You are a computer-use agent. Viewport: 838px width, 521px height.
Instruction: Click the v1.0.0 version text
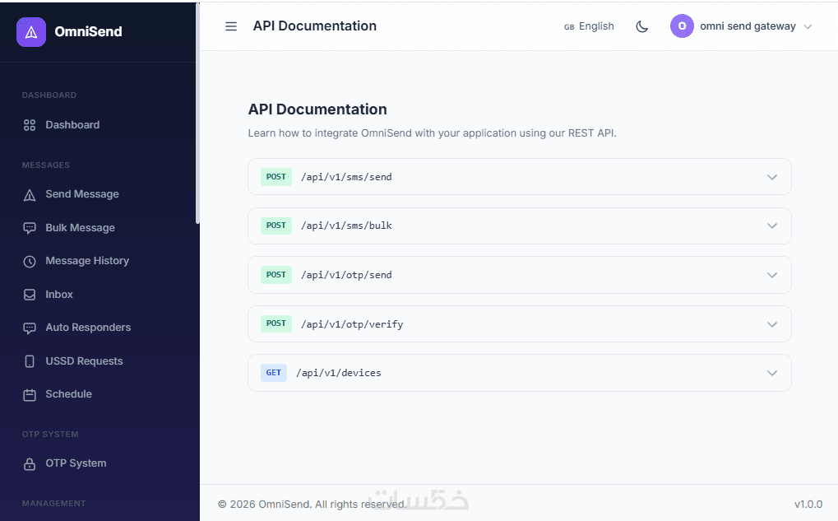click(x=808, y=504)
